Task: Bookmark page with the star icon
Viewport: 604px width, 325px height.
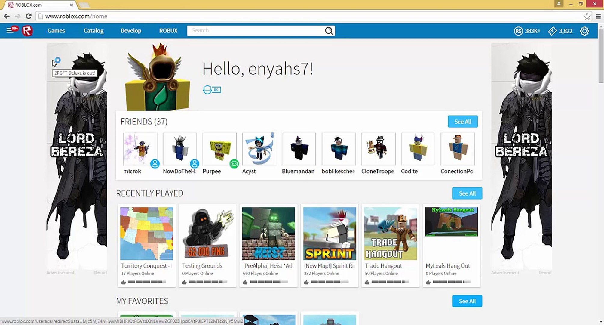Action: pos(587,16)
